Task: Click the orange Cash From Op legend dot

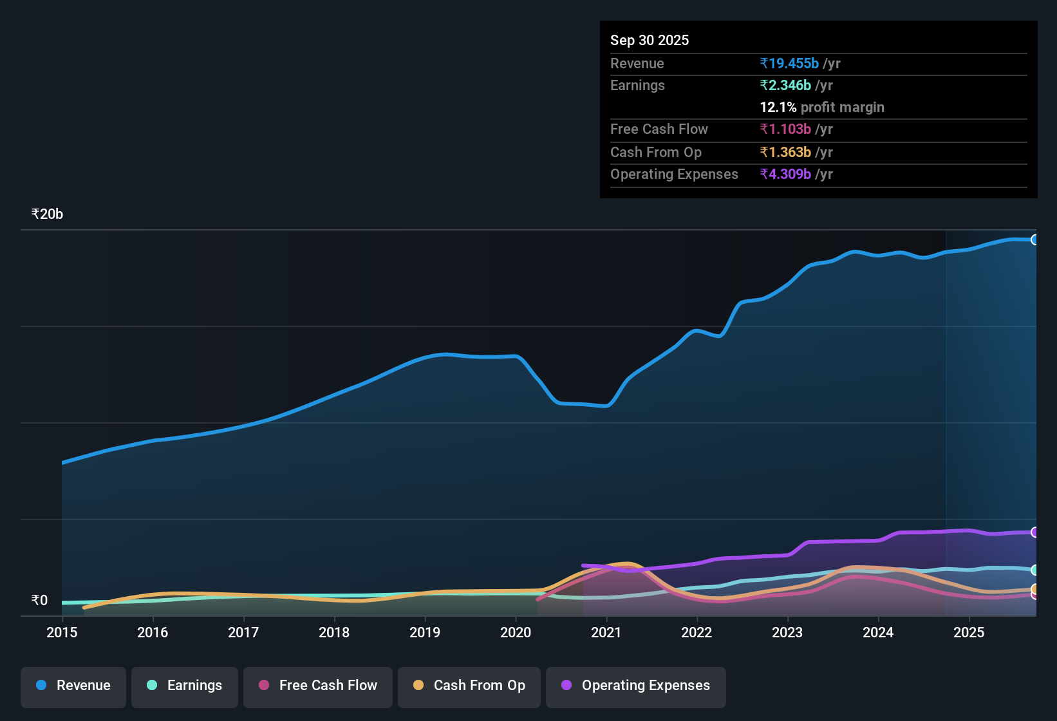Action: point(418,686)
